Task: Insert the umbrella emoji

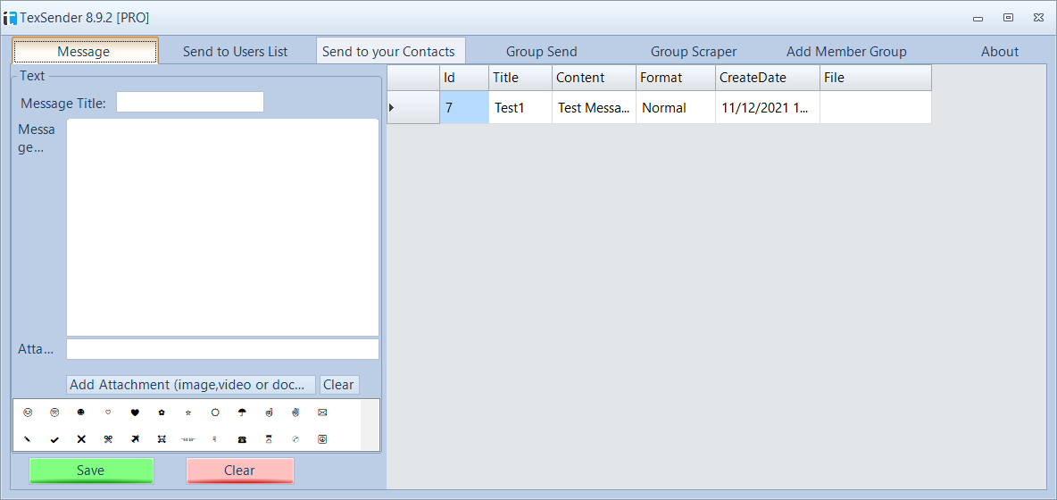Action: [x=242, y=412]
